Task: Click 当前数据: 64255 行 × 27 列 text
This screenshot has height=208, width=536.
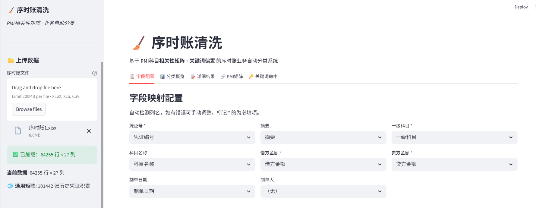Action: pyautogui.click(x=36, y=173)
